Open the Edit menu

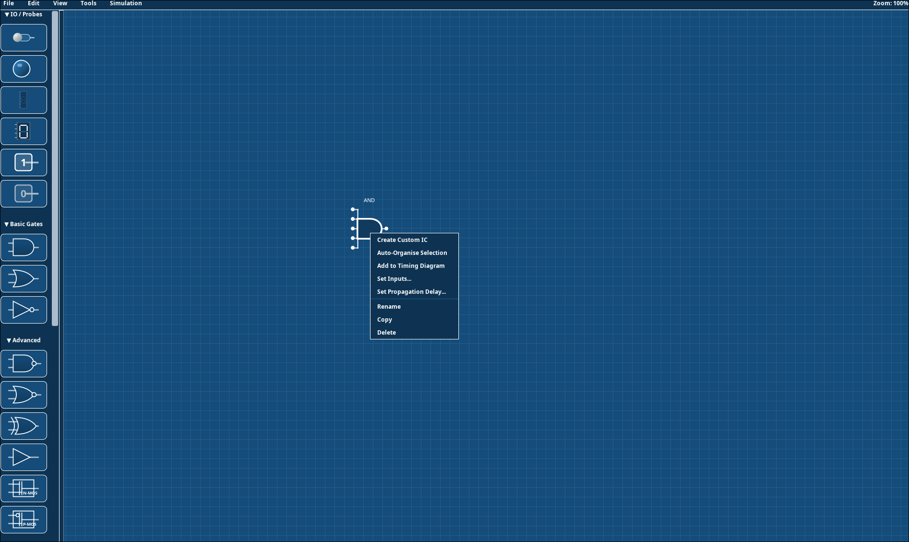(34, 3)
